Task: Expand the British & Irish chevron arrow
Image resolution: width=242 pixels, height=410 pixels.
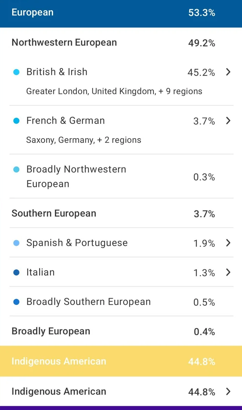Action: pyautogui.click(x=228, y=72)
